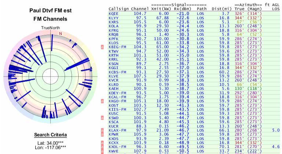Click the red icon beside KLAX-FM
Viewport: 282px width, 154px height.
103,130
